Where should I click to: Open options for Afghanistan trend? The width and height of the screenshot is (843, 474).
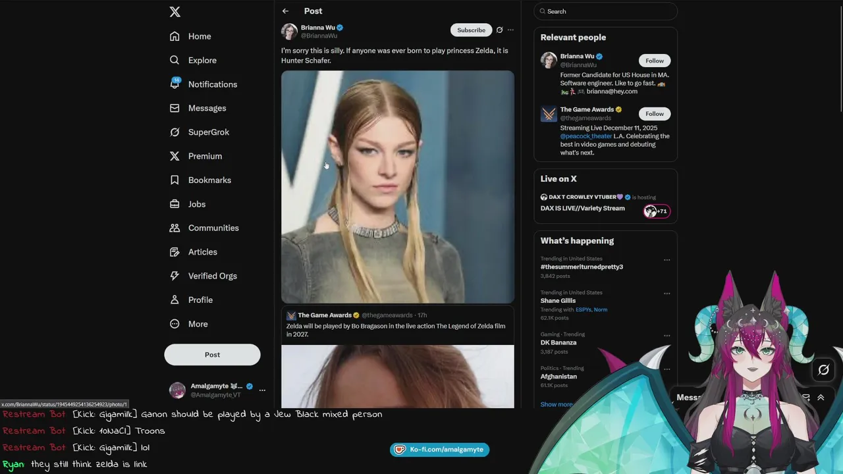point(666,369)
